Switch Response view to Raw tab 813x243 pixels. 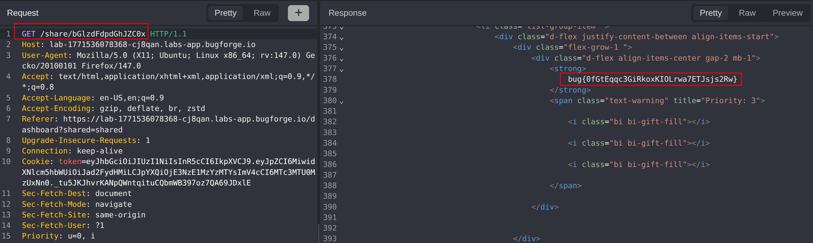(x=747, y=13)
